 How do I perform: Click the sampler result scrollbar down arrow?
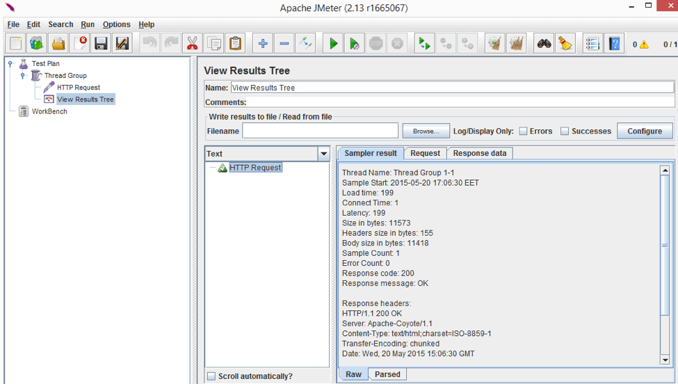(665, 360)
